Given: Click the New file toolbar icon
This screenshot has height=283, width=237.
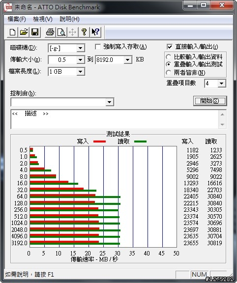Looking at the screenshot, I should point(12,32).
